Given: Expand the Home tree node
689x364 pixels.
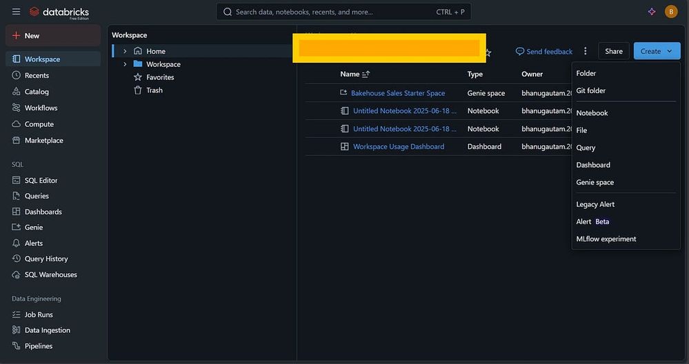Looking at the screenshot, I should (x=125, y=51).
